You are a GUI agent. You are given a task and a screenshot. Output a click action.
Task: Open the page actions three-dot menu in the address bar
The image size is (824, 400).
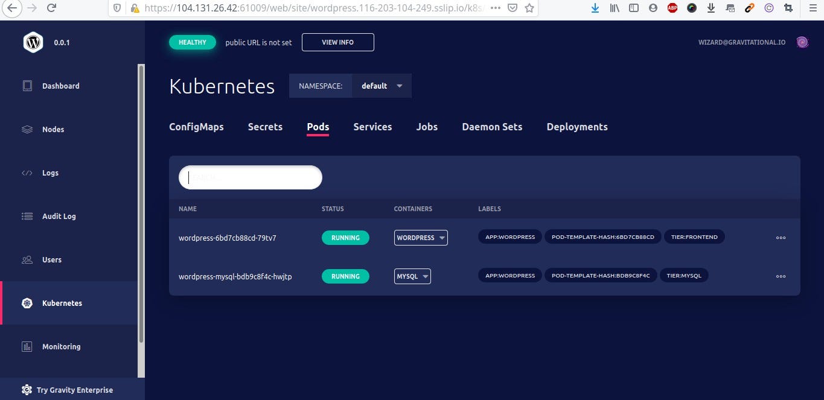click(x=495, y=8)
